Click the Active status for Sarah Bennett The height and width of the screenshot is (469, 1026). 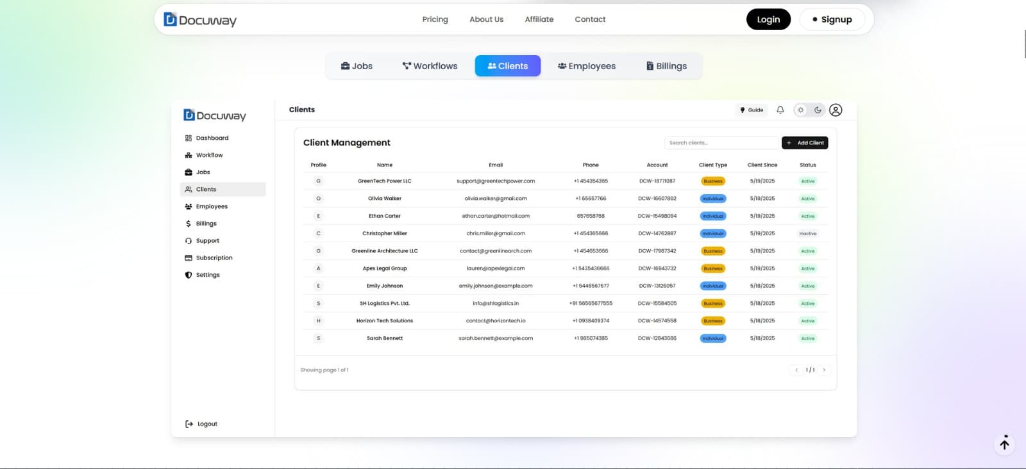tap(808, 338)
